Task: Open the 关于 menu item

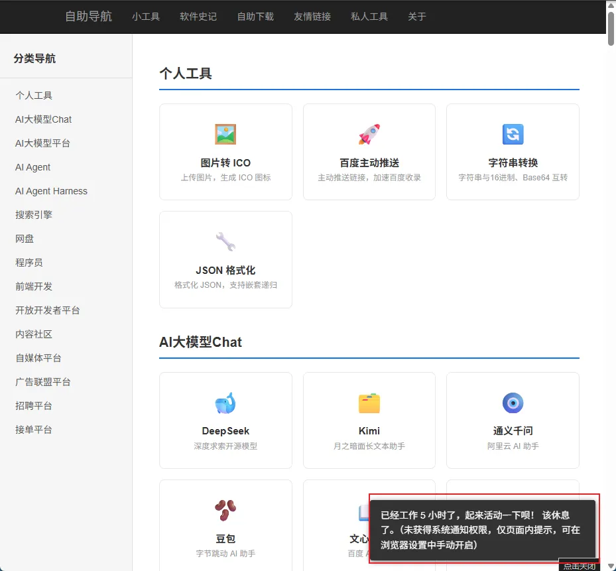Action: pos(417,17)
